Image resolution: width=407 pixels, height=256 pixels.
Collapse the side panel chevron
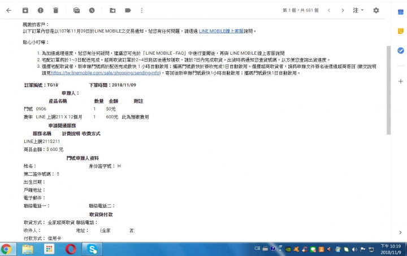click(x=401, y=232)
